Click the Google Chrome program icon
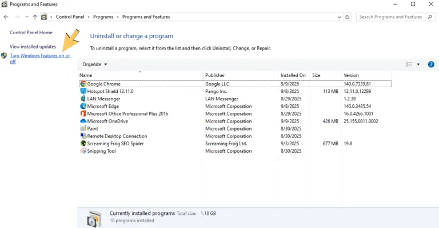 [83, 84]
